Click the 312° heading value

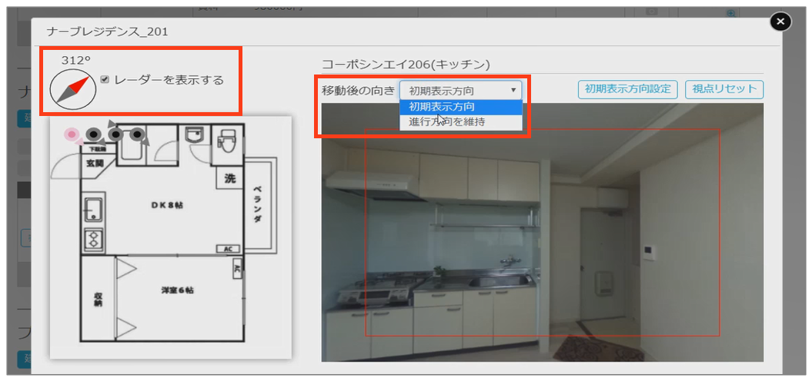pyautogui.click(x=76, y=60)
